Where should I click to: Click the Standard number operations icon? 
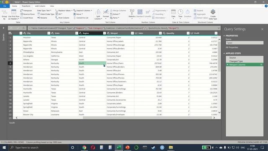[140, 13]
